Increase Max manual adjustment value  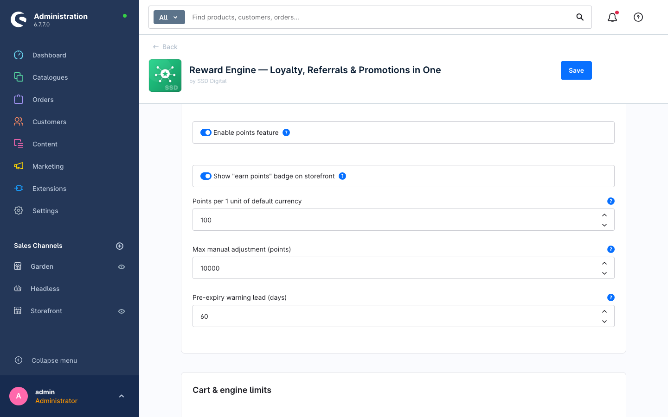(604, 263)
